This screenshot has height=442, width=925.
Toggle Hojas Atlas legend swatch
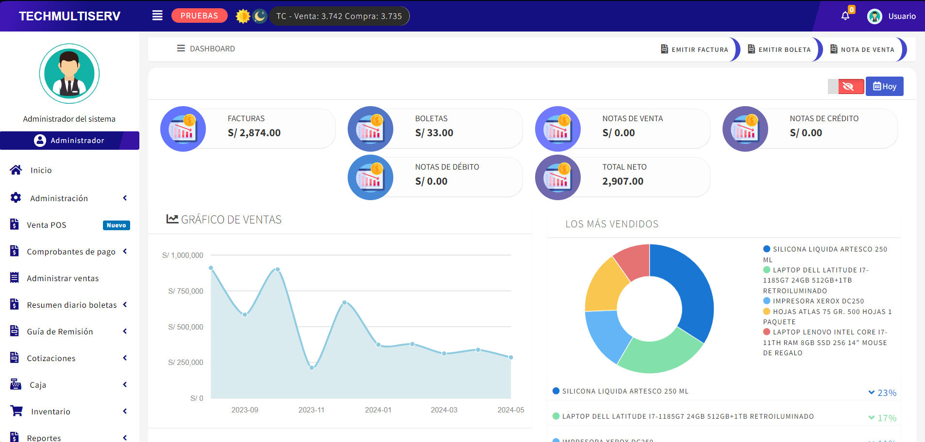tap(767, 312)
